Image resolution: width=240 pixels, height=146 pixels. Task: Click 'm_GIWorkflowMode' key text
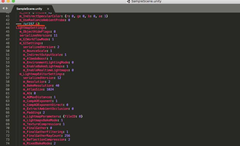pos(34,39)
